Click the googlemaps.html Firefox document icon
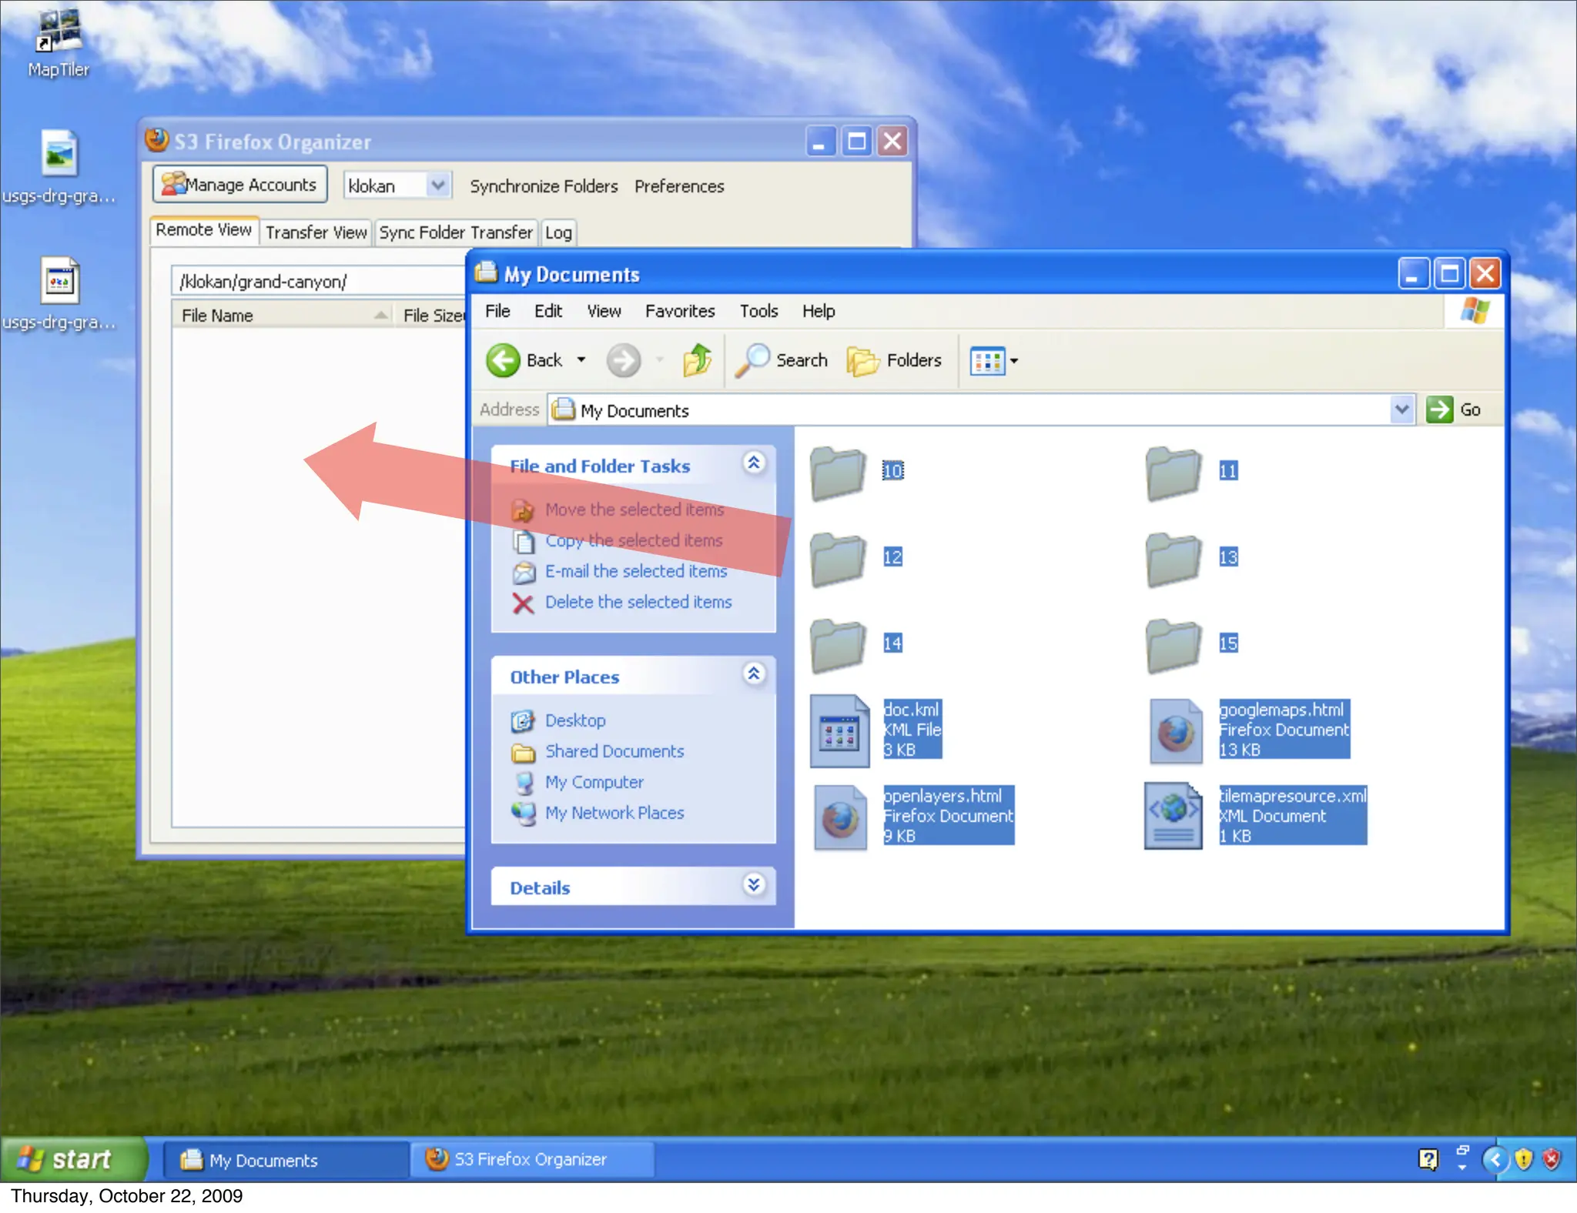Viewport: 1577px width, 1213px height. [1175, 730]
